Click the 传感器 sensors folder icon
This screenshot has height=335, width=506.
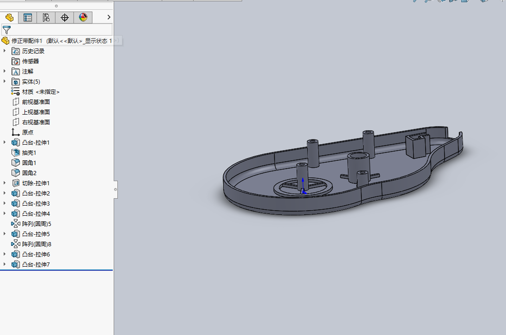(x=16, y=61)
